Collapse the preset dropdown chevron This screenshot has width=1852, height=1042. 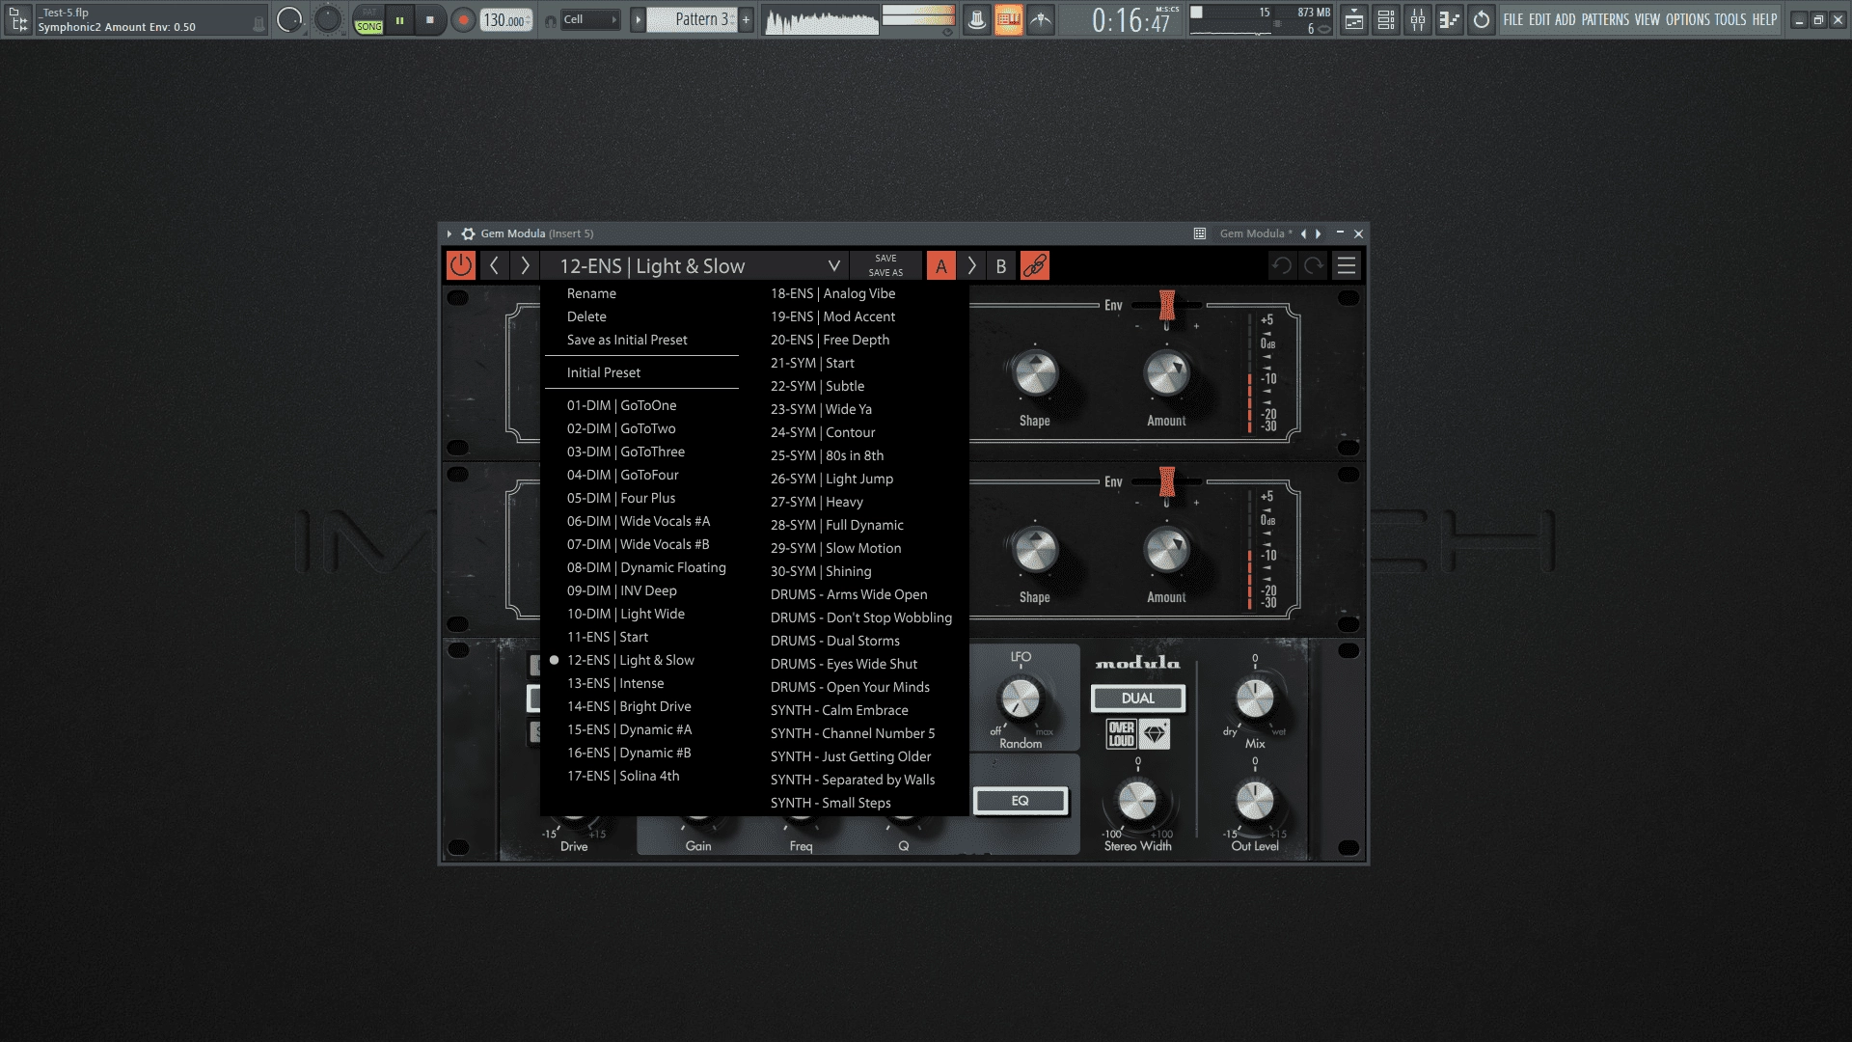coord(834,266)
